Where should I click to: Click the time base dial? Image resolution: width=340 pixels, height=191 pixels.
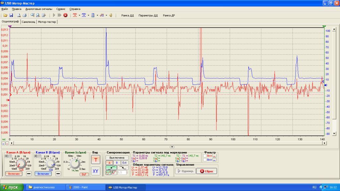tap(75, 163)
